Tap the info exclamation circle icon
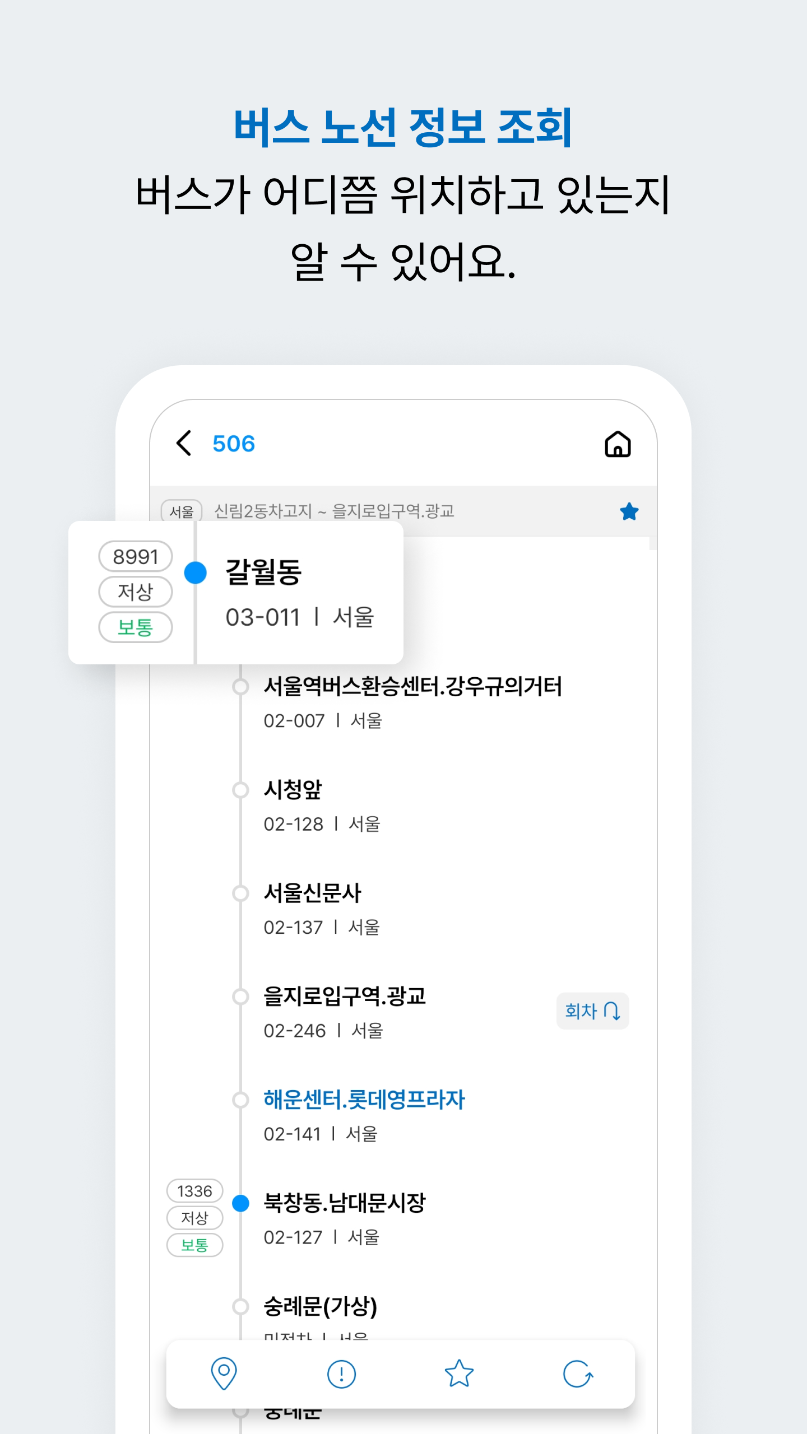 tap(341, 1374)
